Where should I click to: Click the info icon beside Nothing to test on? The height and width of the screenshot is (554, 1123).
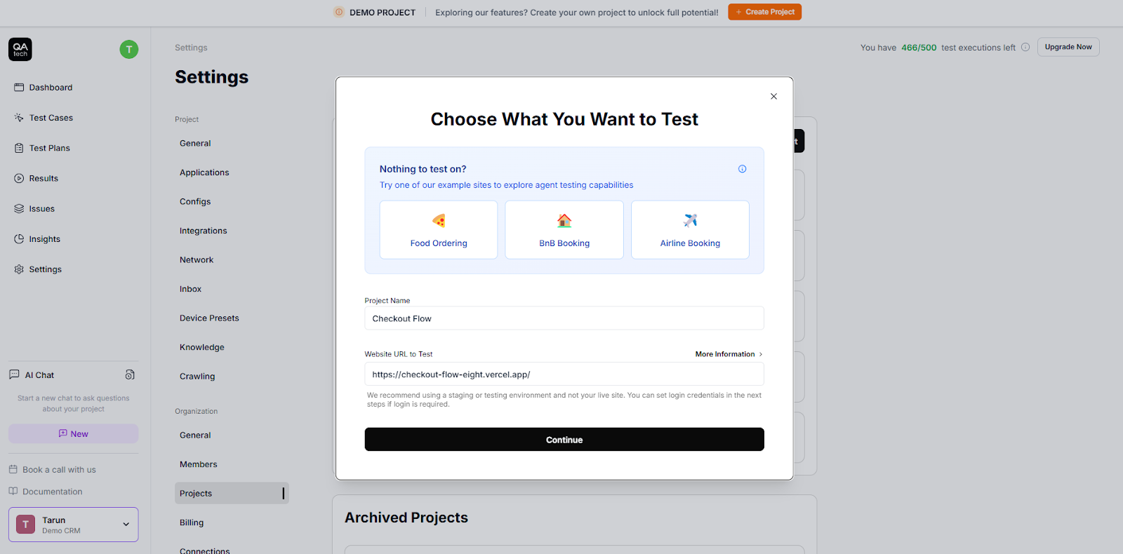[x=742, y=169]
